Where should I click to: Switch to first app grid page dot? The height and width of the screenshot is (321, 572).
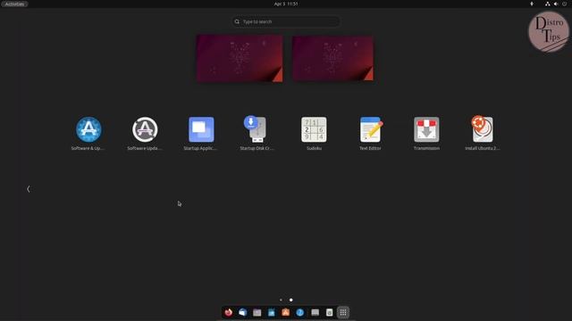pos(281,300)
